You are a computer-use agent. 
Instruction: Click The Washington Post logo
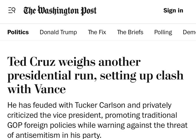click(60, 11)
